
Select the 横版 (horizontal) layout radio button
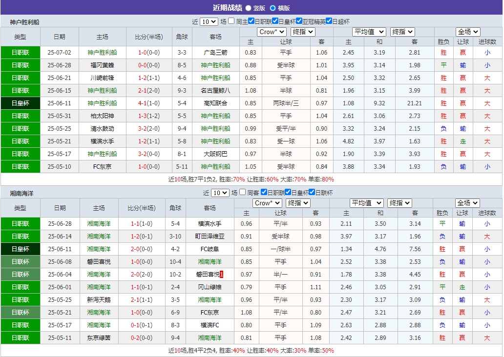click(x=273, y=8)
